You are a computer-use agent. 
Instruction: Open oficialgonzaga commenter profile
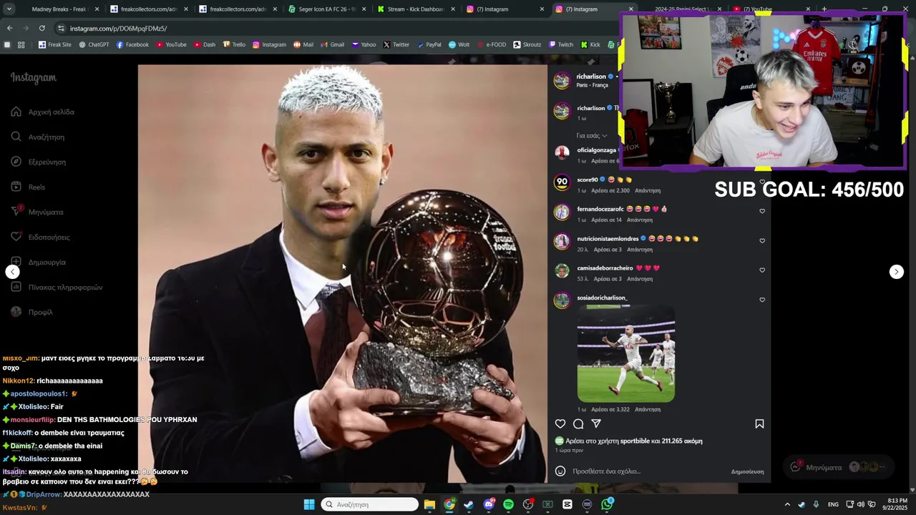click(597, 150)
